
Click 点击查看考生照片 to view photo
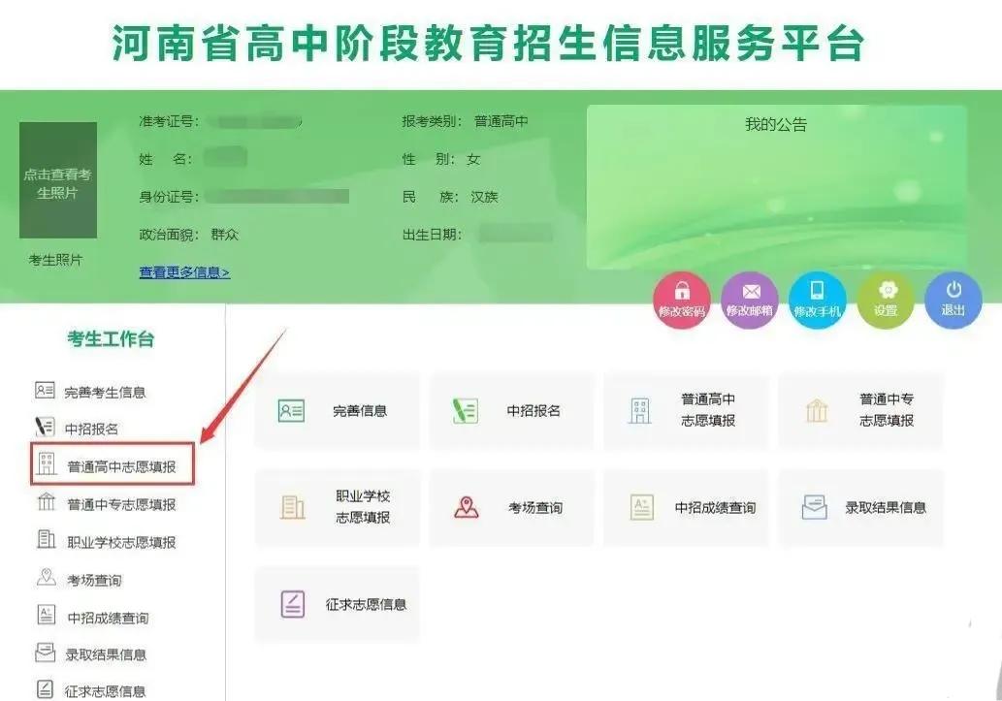pyautogui.click(x=58, y=181)
